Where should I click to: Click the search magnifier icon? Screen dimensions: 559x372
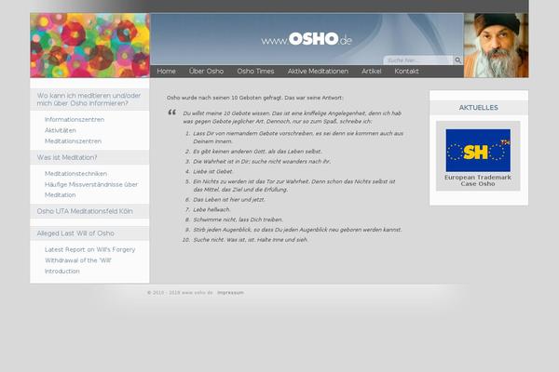point(457,60)
